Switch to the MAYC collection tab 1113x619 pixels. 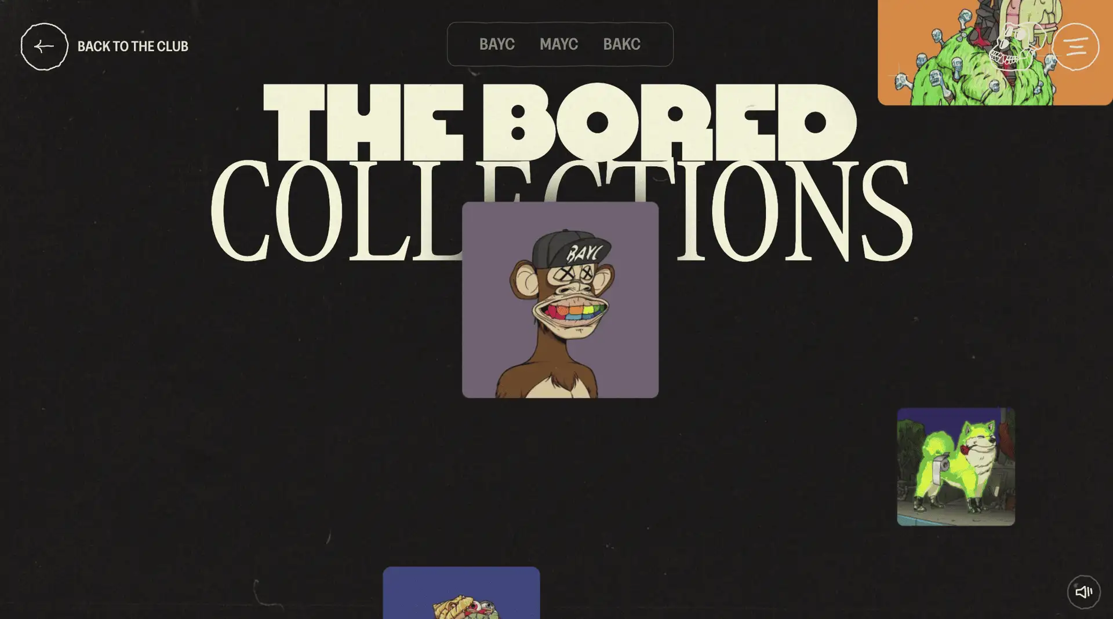click(x=559, y=44)
